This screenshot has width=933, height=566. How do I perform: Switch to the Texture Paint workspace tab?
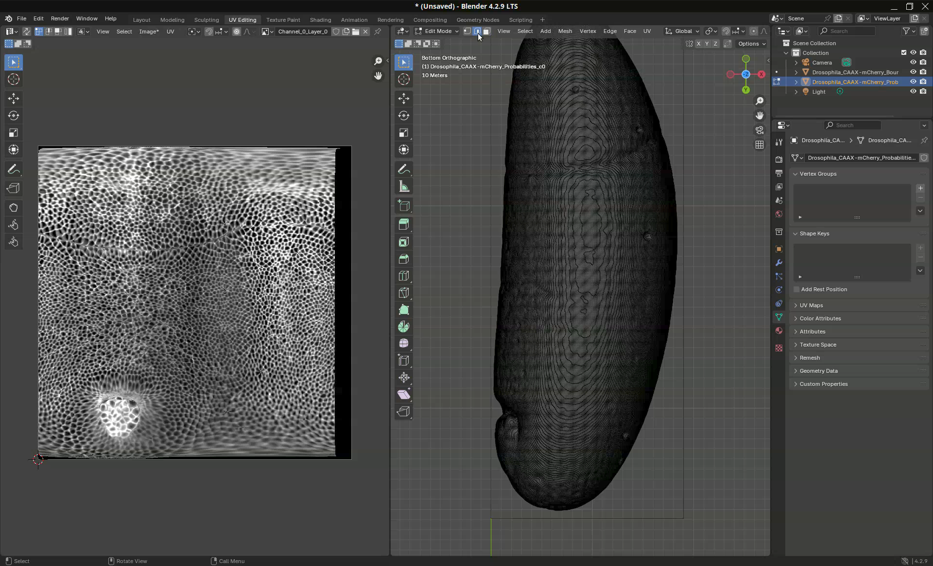click(283, 20)
